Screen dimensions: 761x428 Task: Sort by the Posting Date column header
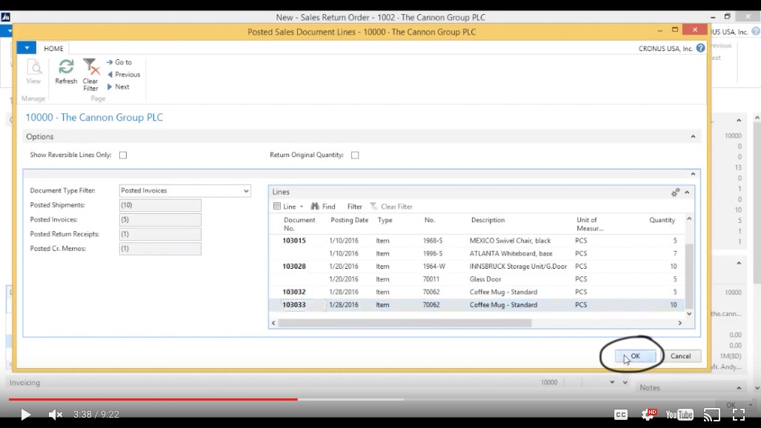pos(350,221)
